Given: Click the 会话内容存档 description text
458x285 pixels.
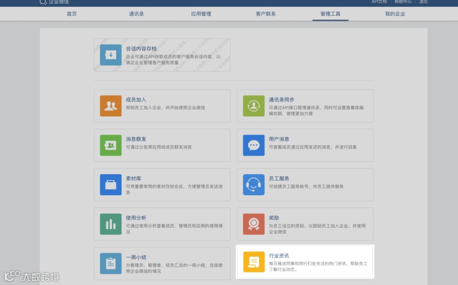Looking at the screenshot, I should pos(173,60).
